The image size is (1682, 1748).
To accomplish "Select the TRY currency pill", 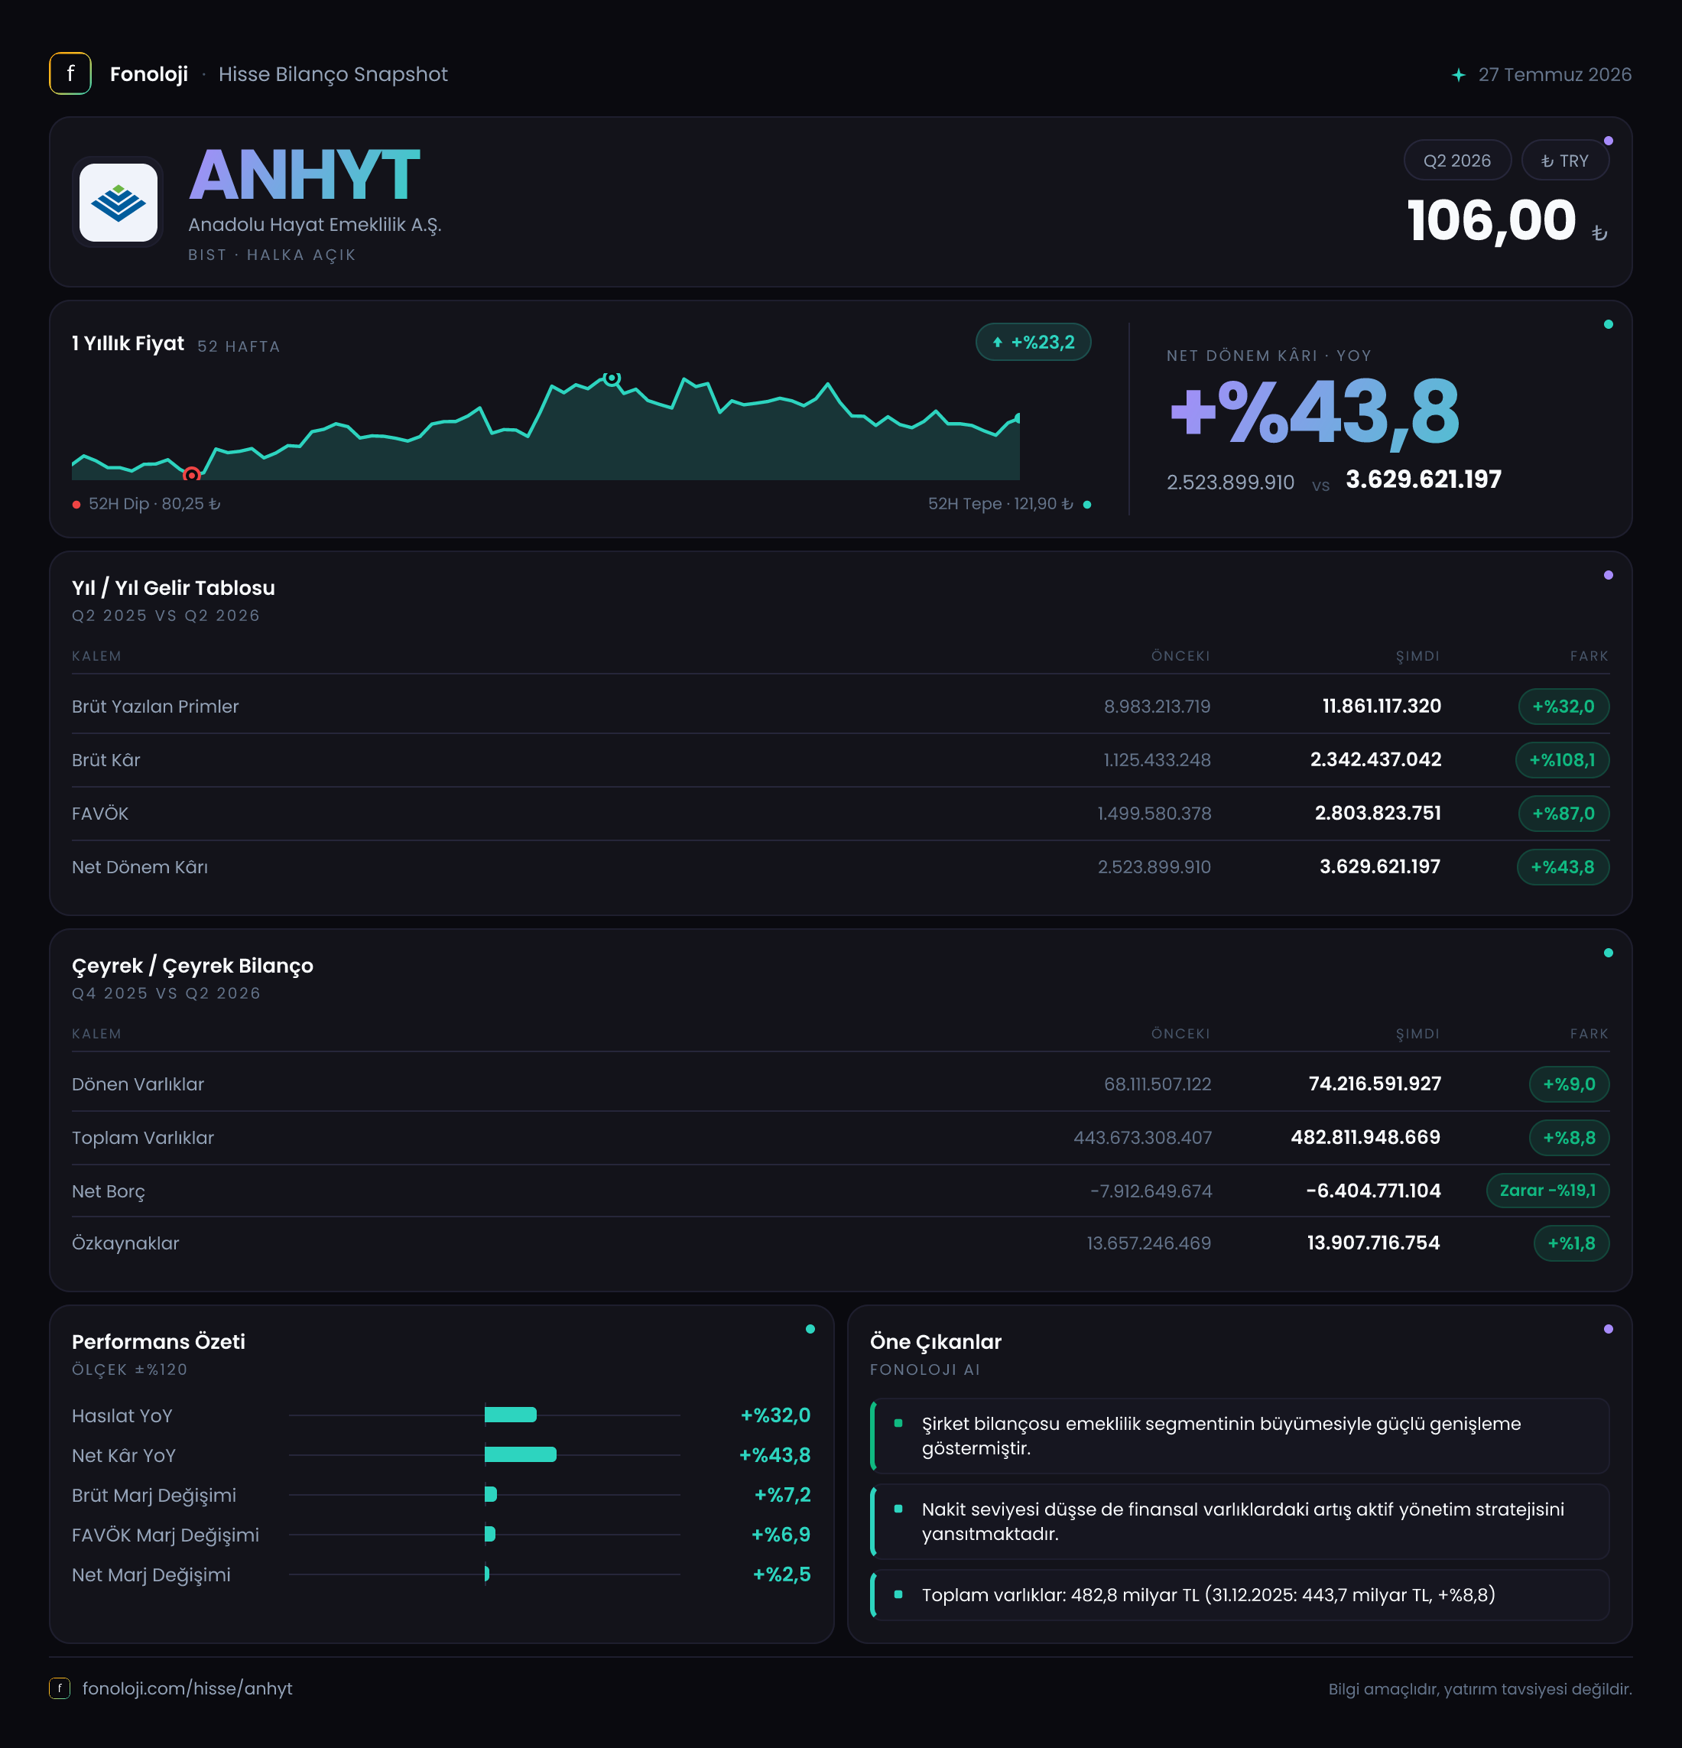I will 1564,161.
